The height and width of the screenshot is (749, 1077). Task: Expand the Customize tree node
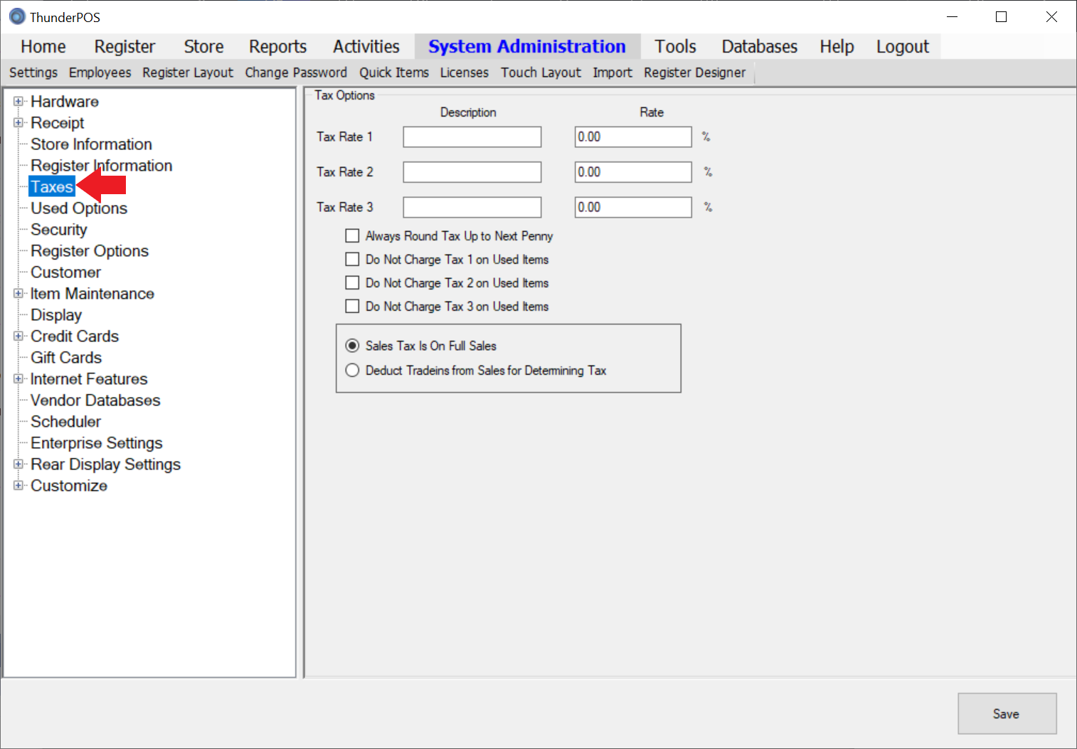[x=18, y=486]
